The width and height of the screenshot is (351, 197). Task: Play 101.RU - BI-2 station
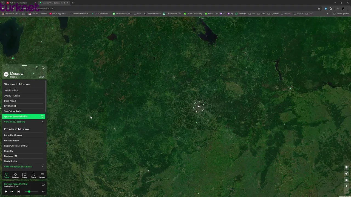click(x=24, y=91)
